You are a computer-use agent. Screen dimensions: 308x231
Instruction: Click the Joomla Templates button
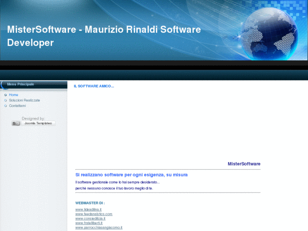38,123
